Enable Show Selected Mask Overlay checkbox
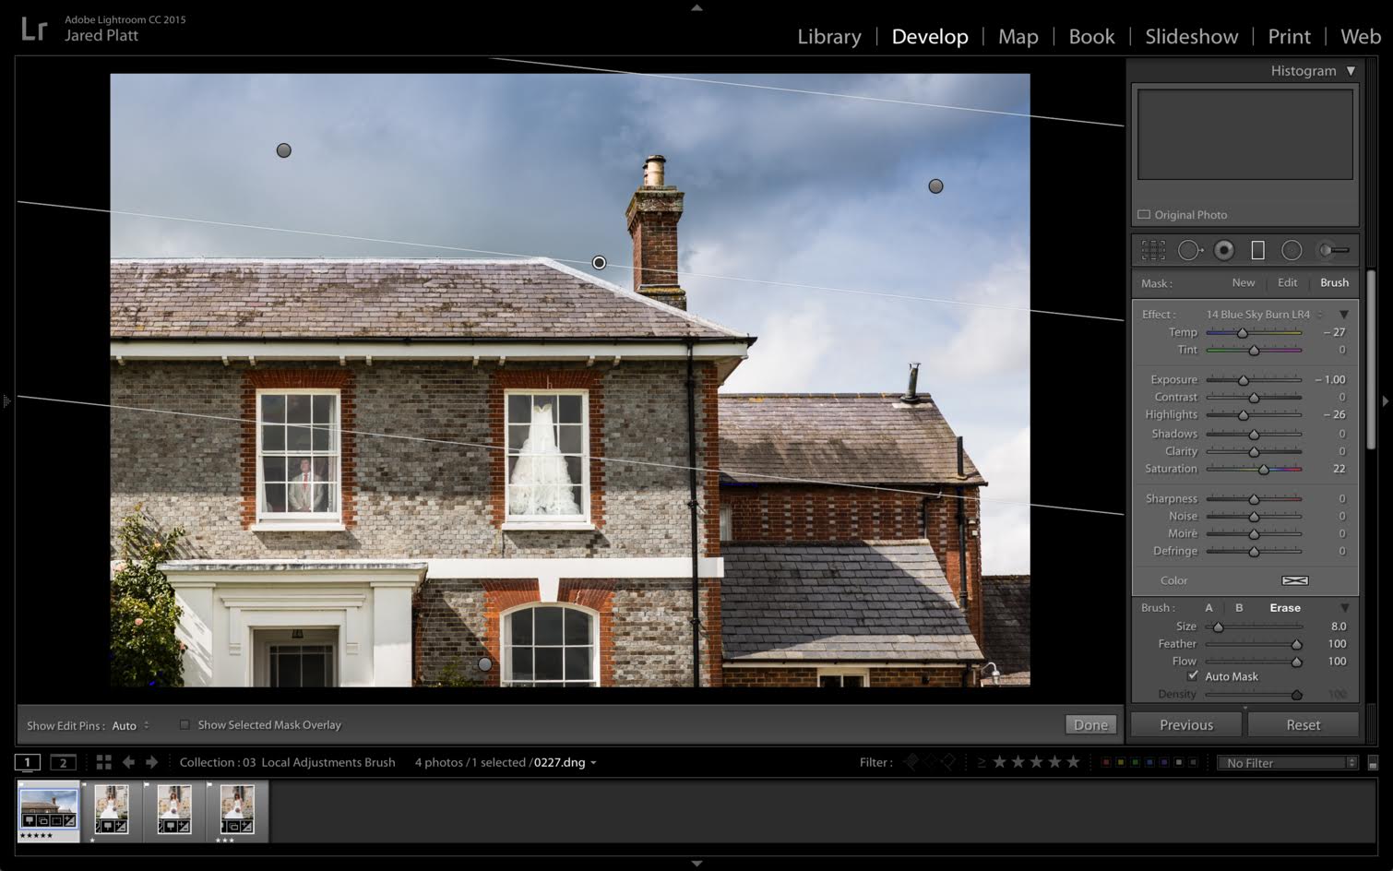This screenshot has height=871, width=1393. point(185,725)
